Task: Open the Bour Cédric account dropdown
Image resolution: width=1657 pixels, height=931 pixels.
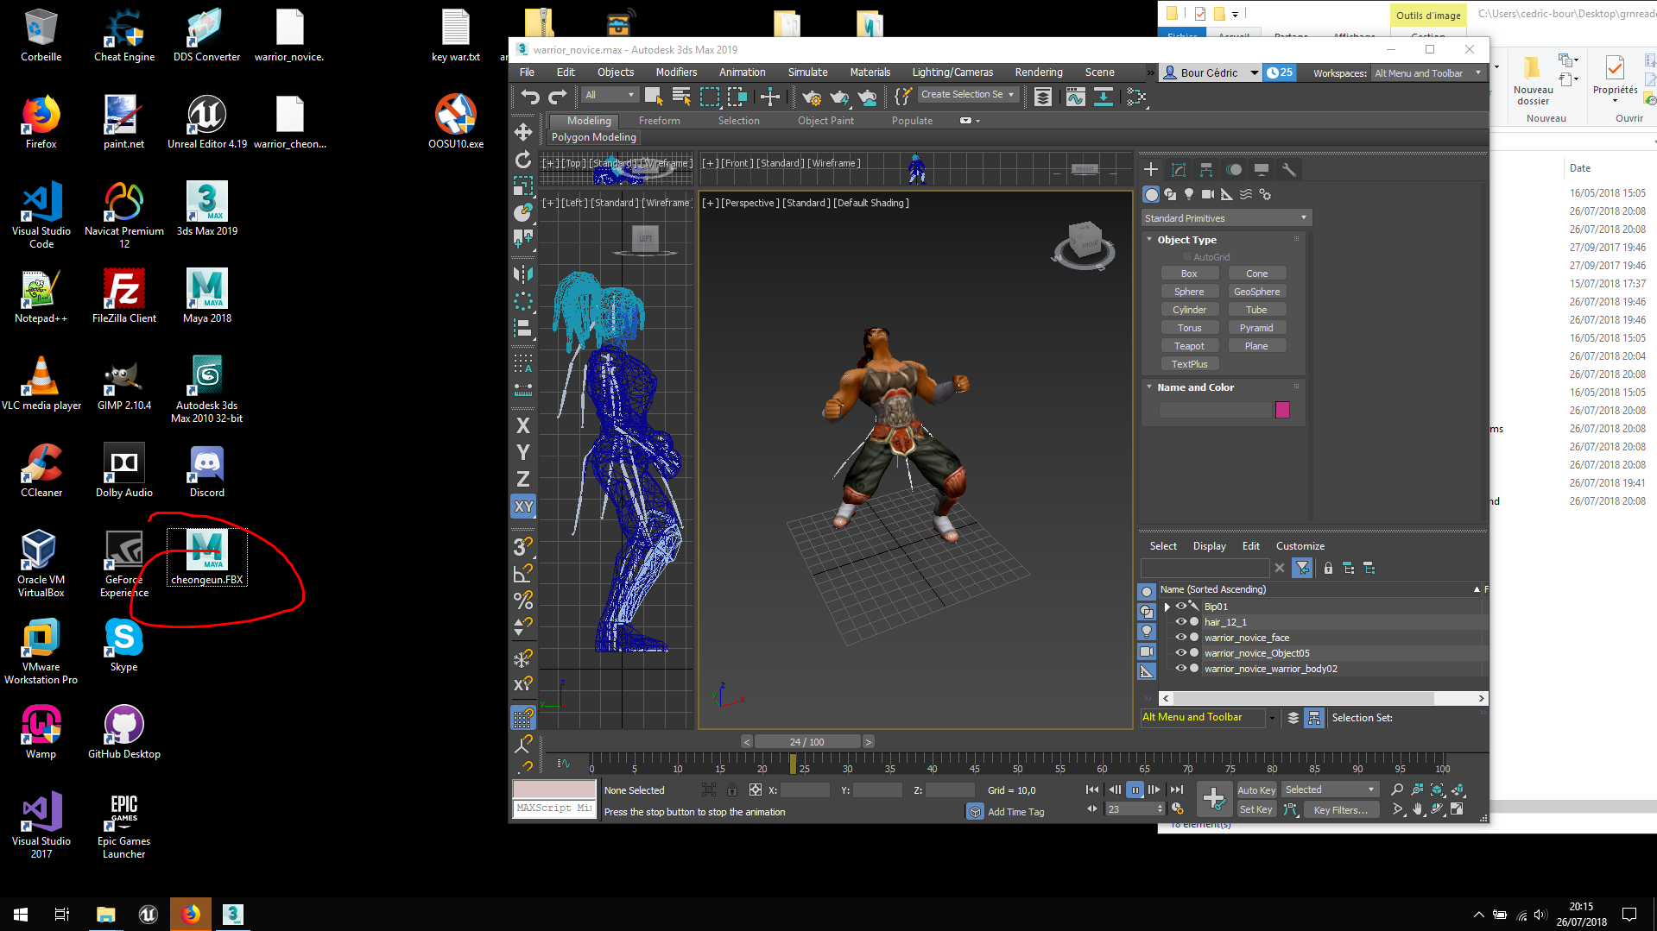Action: (1210, 73)
